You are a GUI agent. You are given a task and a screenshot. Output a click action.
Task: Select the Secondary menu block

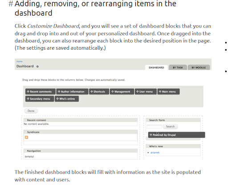(40, 99)
